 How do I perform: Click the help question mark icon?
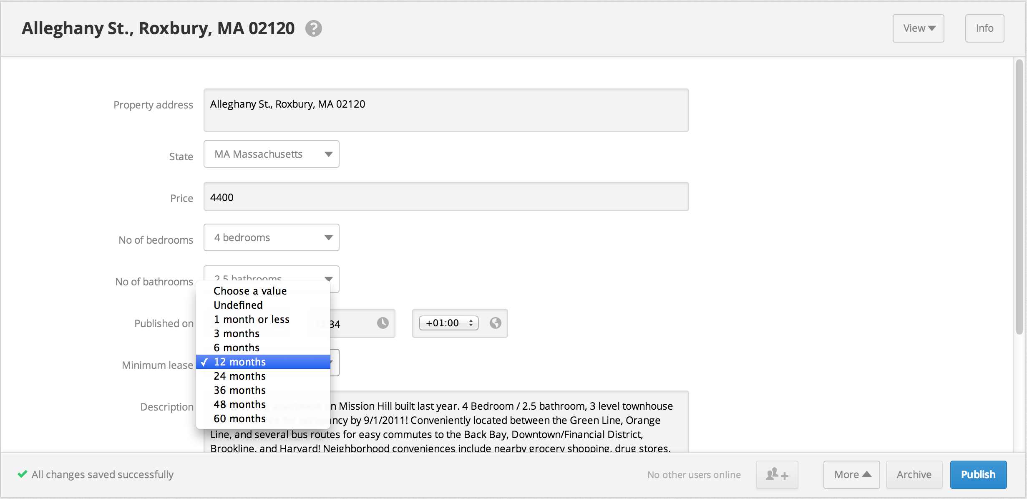[x=313, y=28]
